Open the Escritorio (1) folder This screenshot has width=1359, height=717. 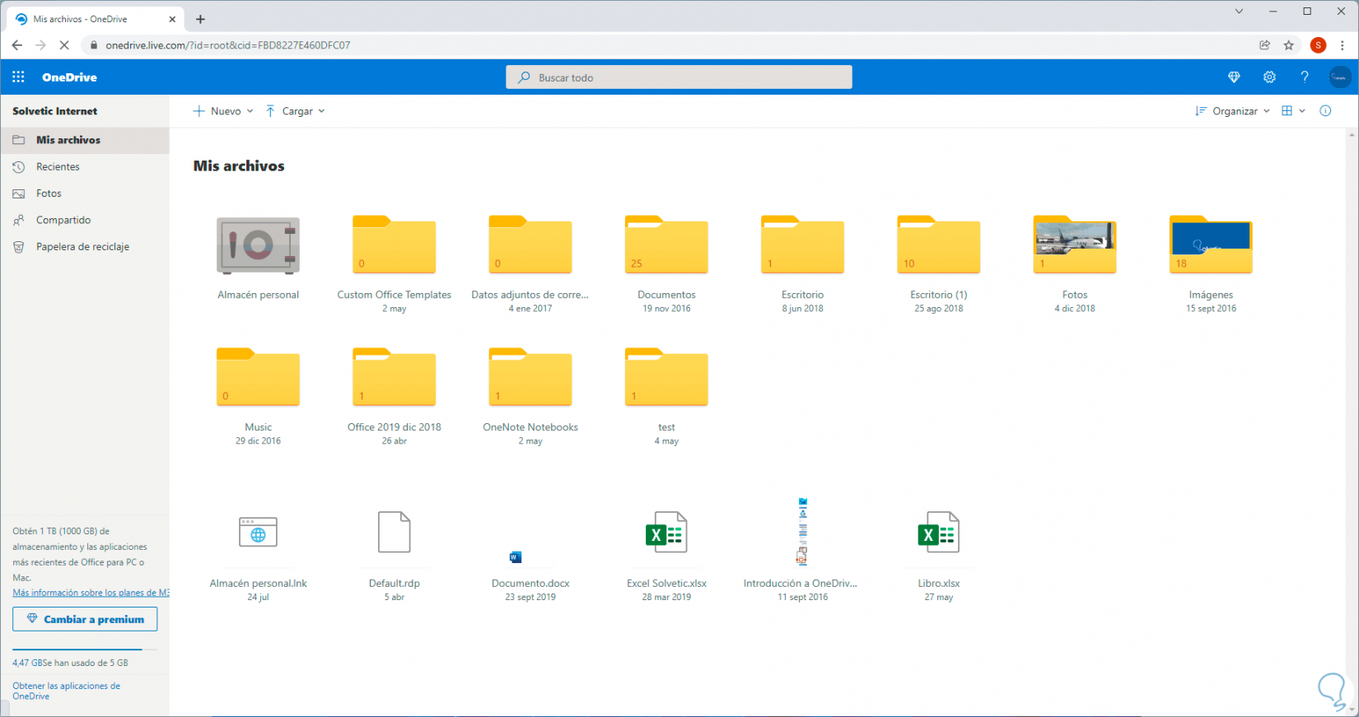tap(939, 244)
